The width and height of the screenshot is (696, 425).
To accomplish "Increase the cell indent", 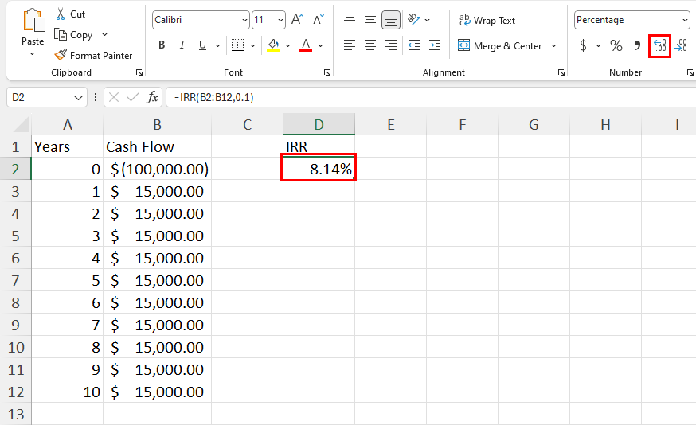I will (435, 45).
